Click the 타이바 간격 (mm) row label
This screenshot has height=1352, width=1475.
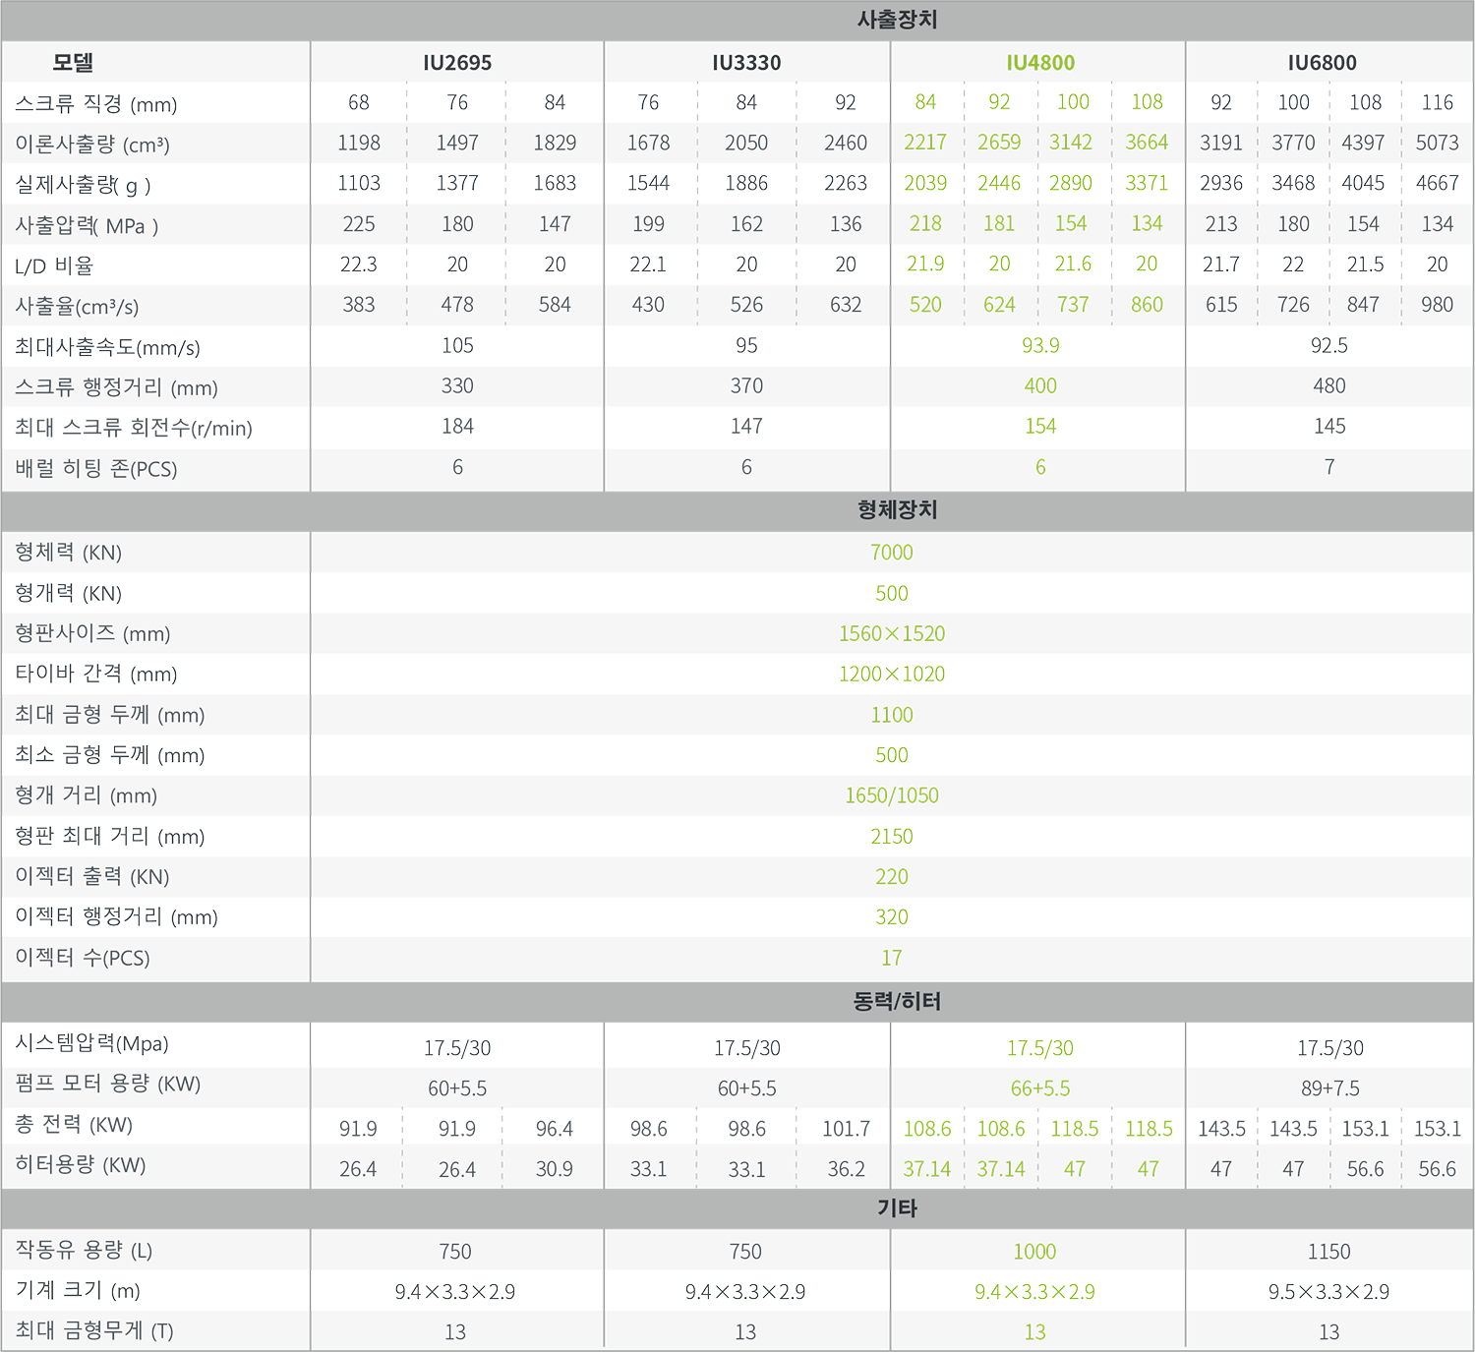click(x=96, y=674)
